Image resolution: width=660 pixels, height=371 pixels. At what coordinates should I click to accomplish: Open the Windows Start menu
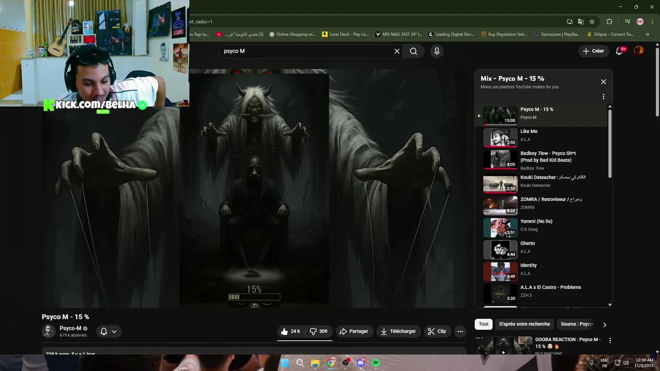pyautogui.click(x=285, y=363)
